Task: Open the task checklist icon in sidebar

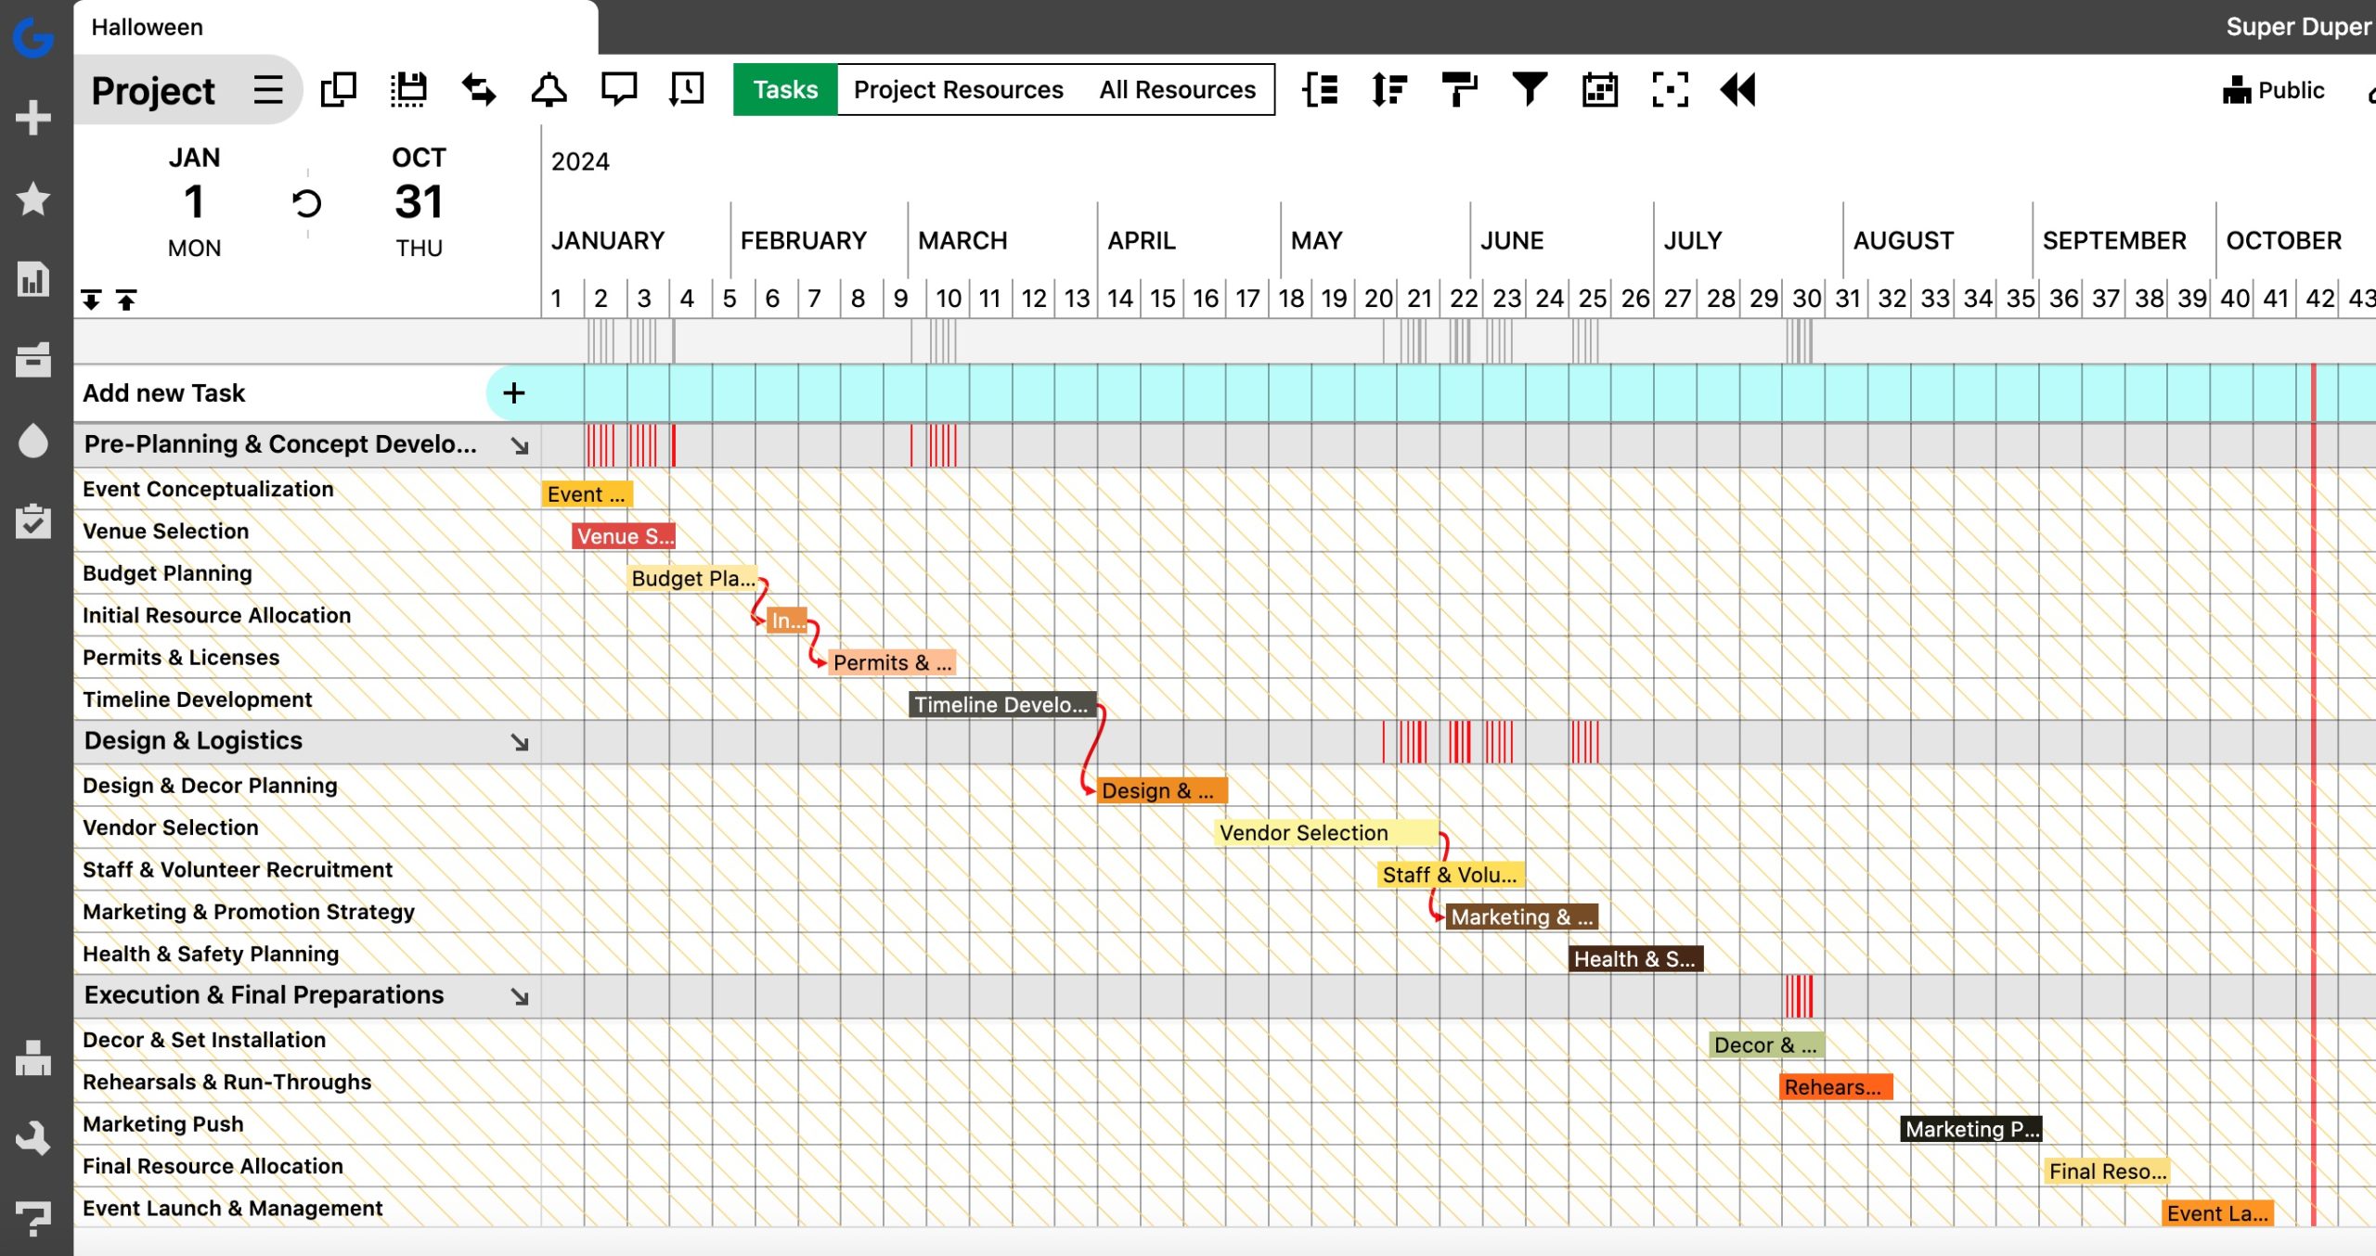Action: coord(33,521)
